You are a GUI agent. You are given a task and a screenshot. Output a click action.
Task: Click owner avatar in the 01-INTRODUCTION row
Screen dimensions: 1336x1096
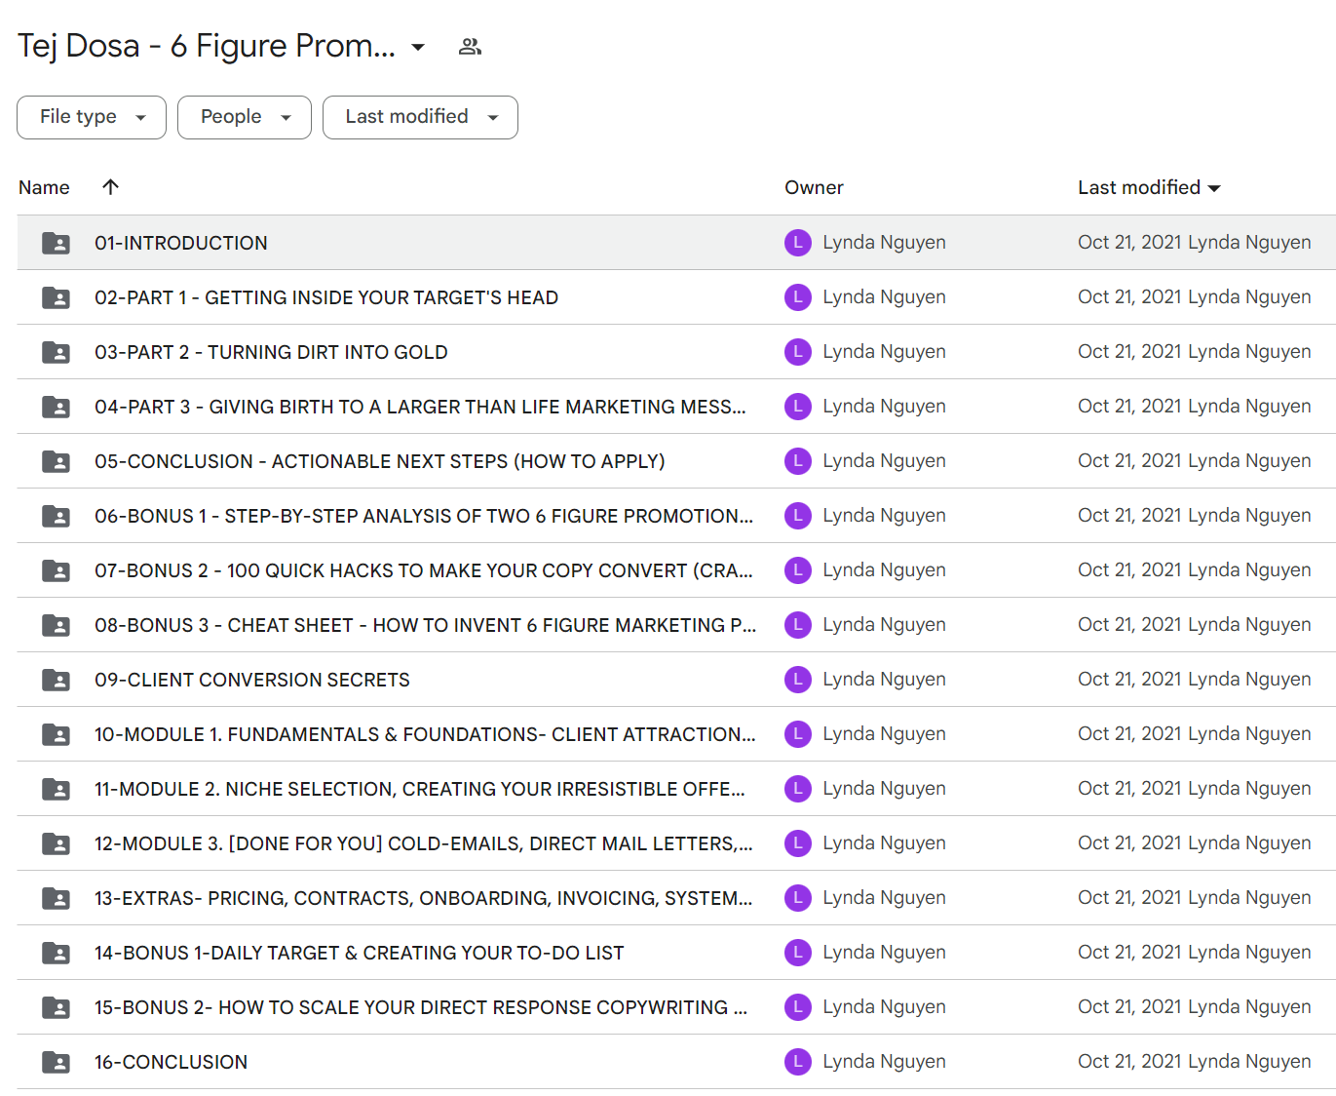tap(798, 243)
